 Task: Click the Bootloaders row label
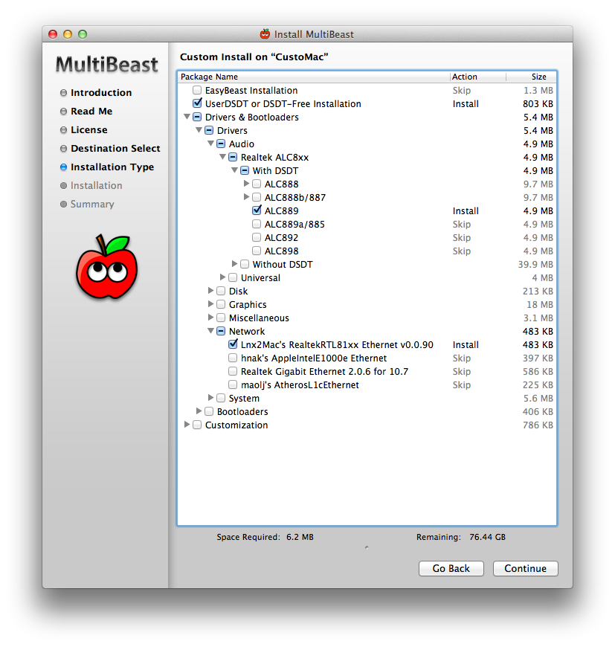tap(242, 411)
